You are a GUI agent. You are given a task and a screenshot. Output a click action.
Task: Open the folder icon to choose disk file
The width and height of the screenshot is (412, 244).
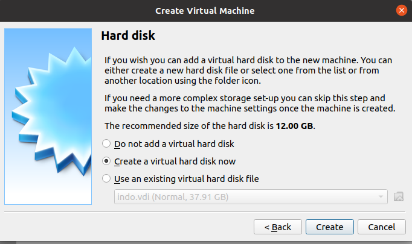[x=398, y=196]
